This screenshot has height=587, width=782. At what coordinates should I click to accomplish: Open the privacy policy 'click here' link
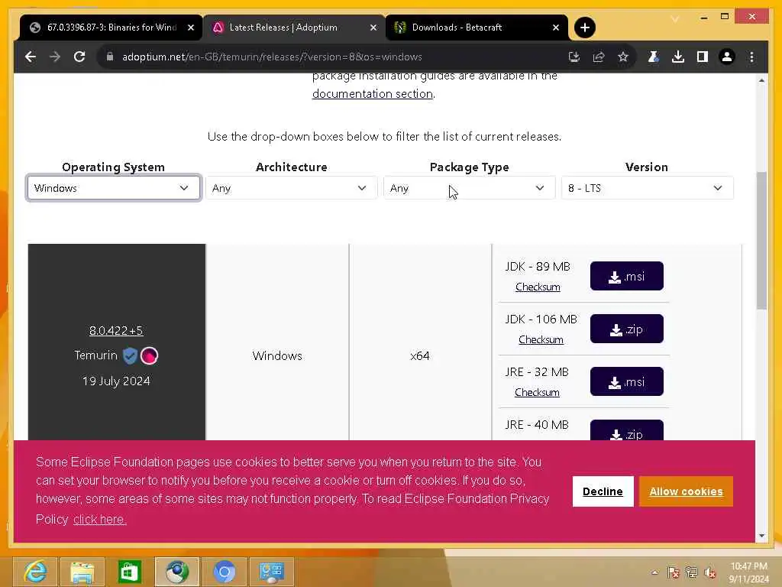100,520
